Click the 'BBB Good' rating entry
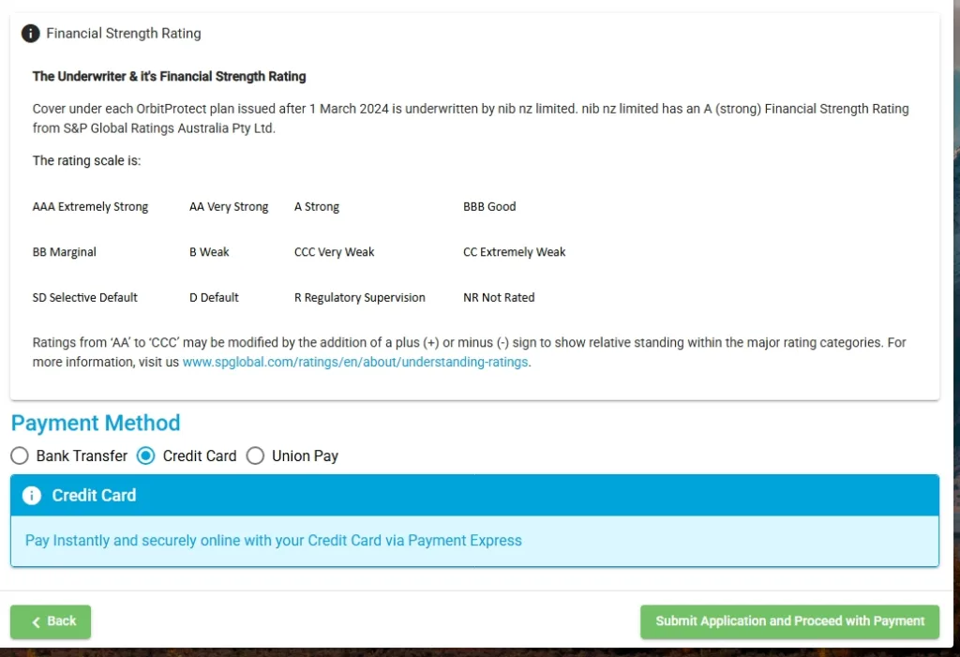The image size is (960, 657). pyautogui.click(x=489, y=207)
